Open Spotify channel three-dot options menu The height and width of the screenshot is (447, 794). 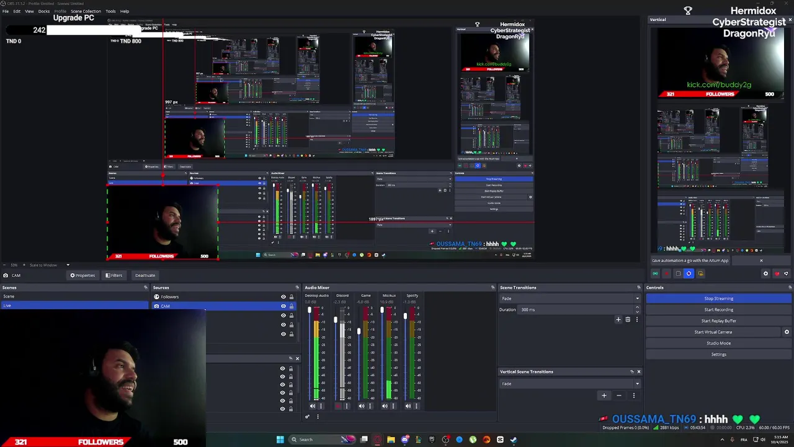click(x=416, y=406)
